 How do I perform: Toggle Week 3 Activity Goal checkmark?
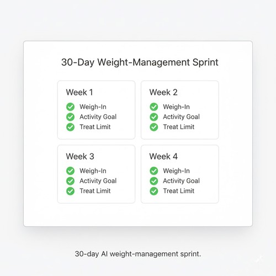click(70, 181)
